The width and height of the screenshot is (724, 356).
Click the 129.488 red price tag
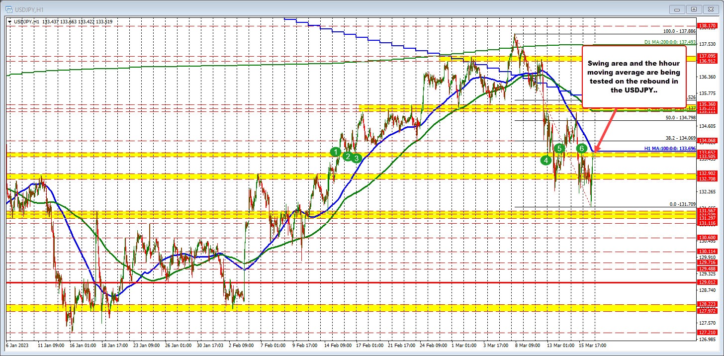[x=707, y=268]
